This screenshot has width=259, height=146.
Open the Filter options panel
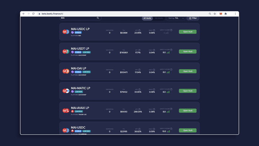click(x=193, y=18)
